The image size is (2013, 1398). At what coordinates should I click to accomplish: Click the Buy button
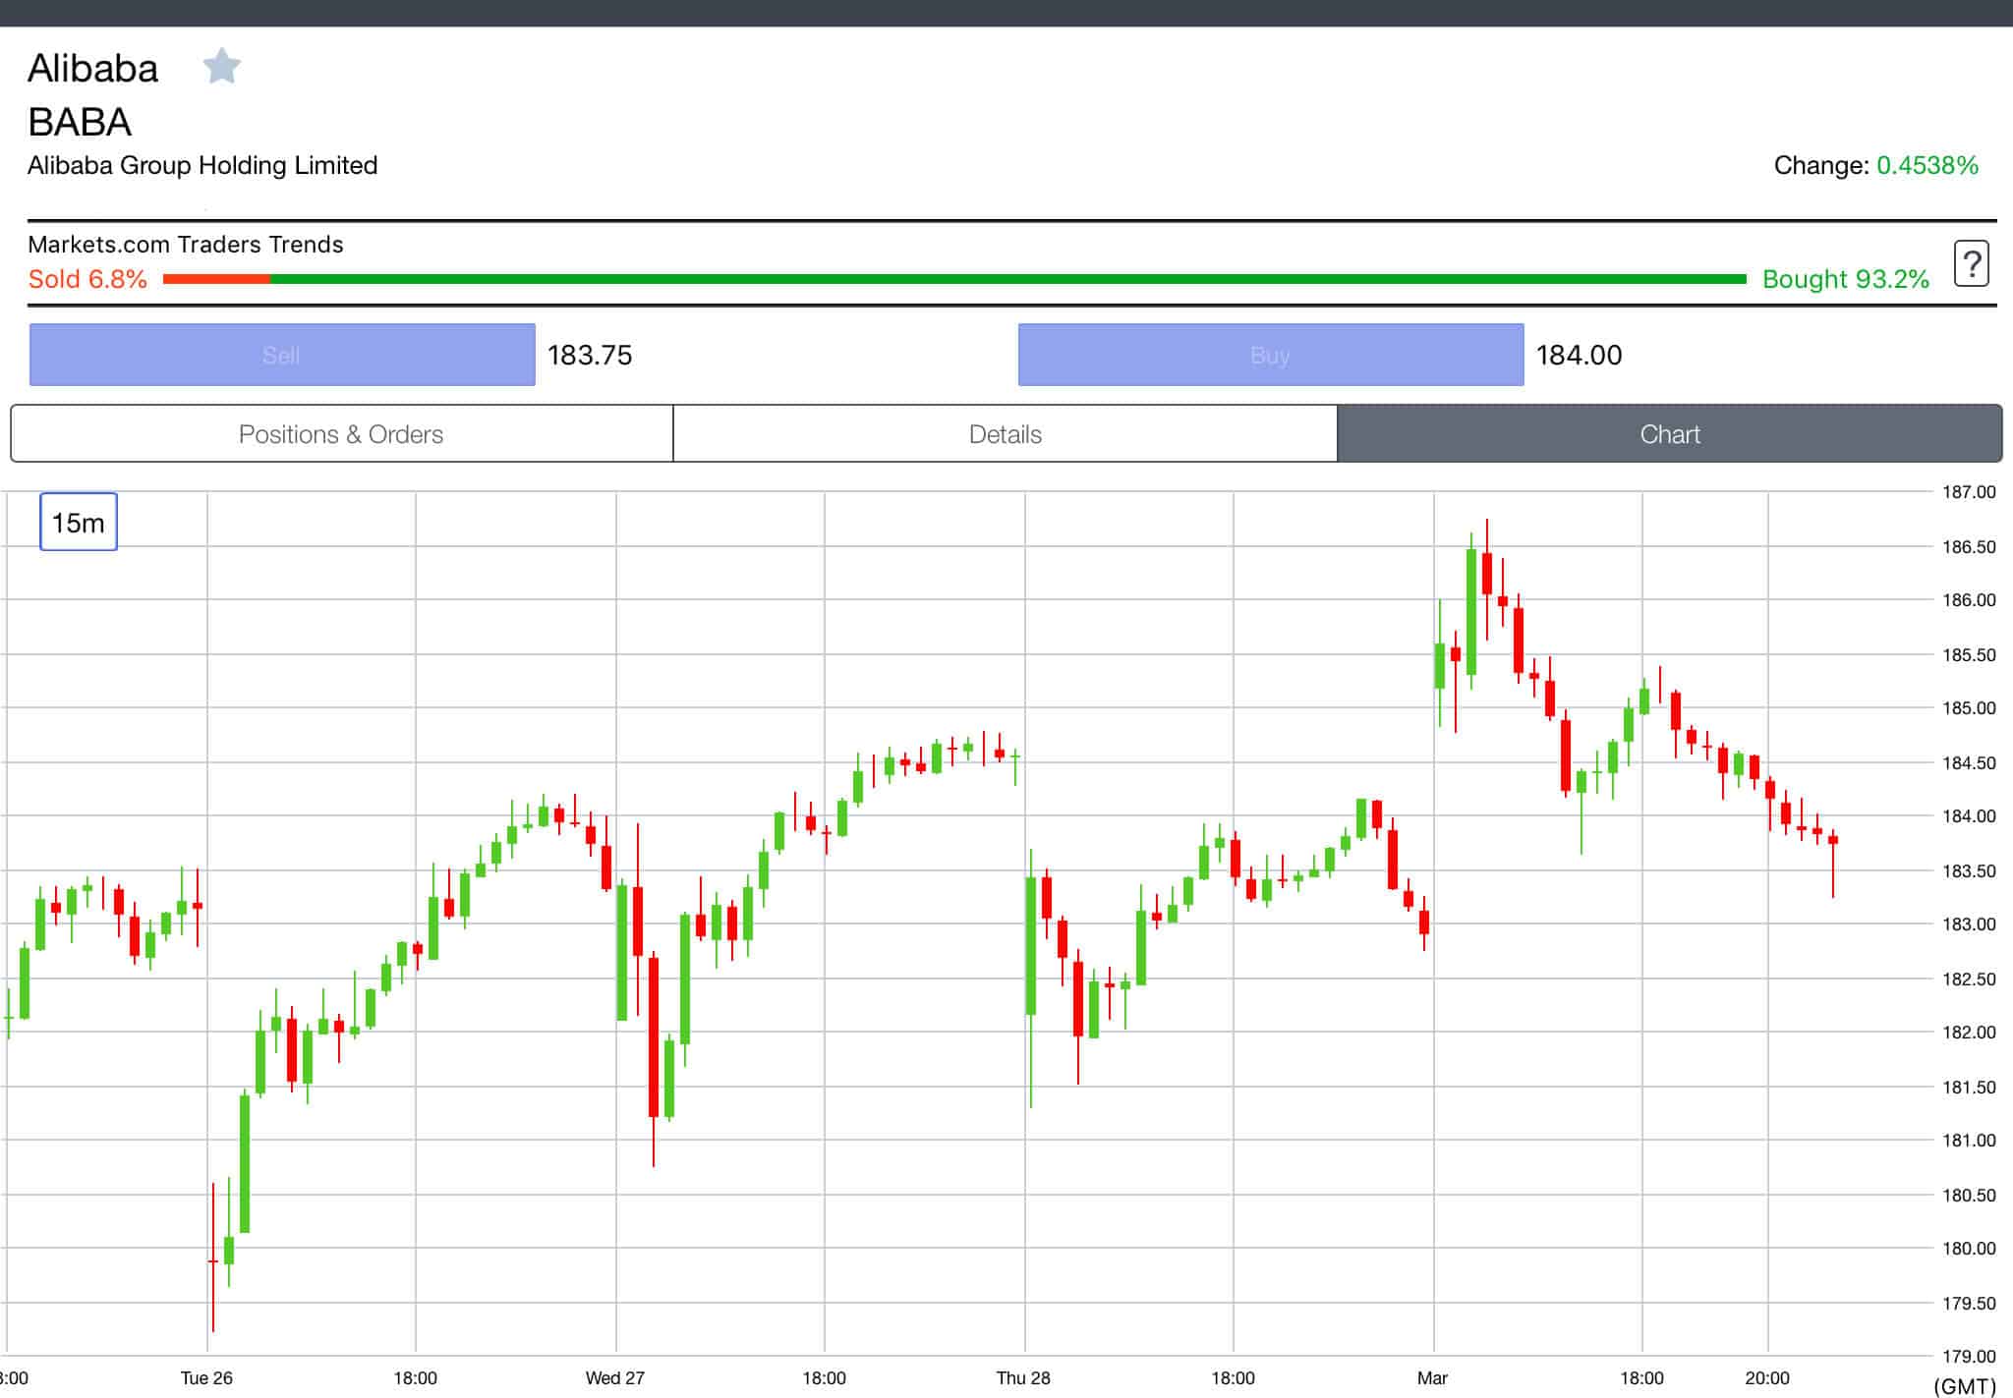[x=1271, y=355]
